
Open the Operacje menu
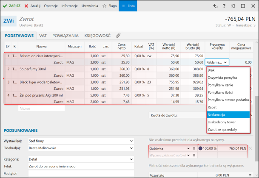[x=51, y=6]
